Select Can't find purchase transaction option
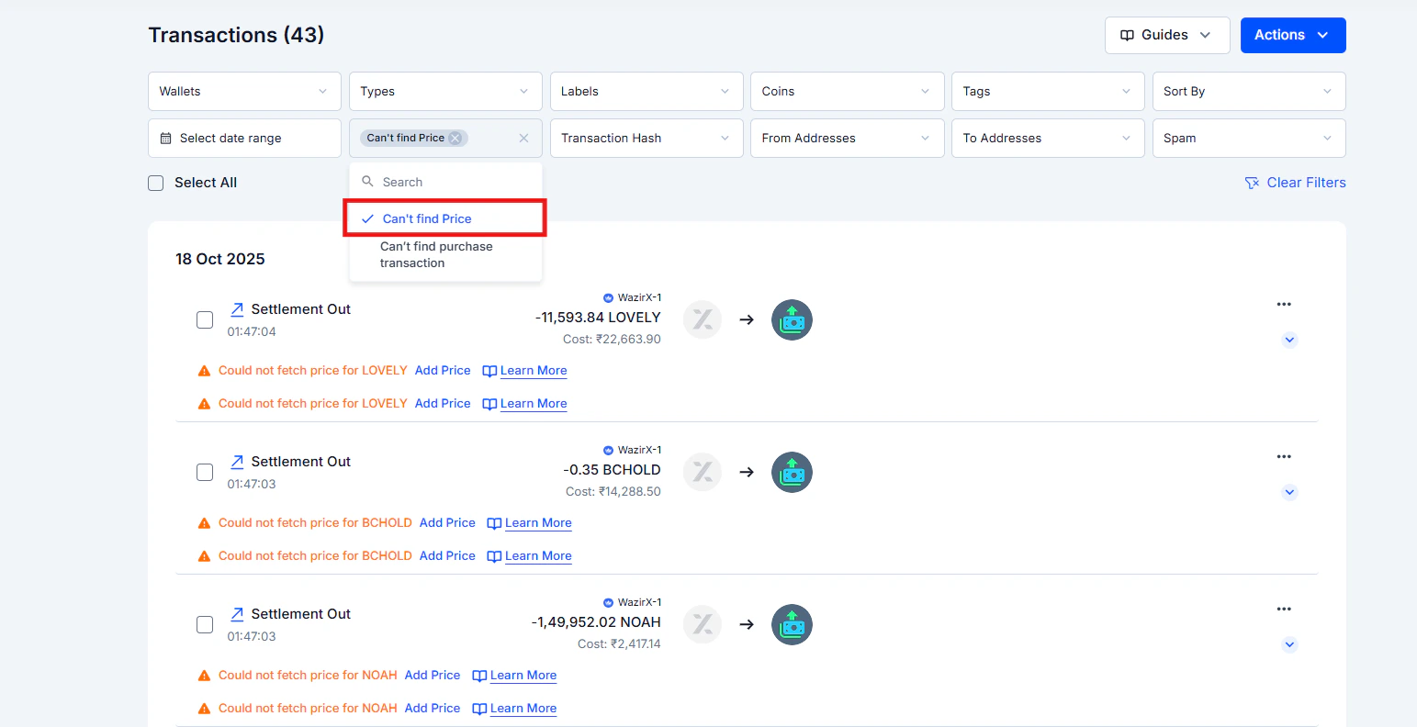 click(x=445, y=254)
